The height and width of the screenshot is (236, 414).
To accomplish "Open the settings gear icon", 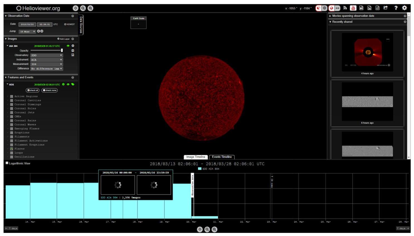I will click(x=404, y=8).
